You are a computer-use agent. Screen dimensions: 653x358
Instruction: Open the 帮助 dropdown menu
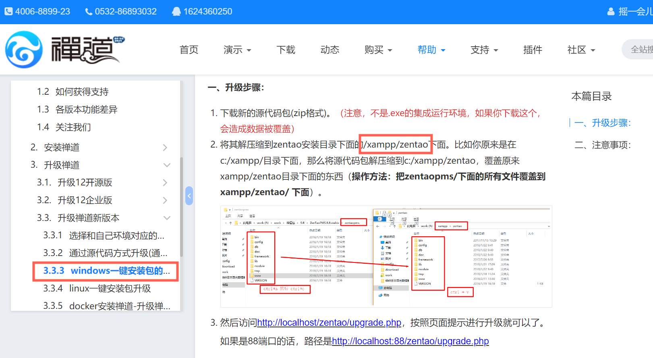(431, 50)
